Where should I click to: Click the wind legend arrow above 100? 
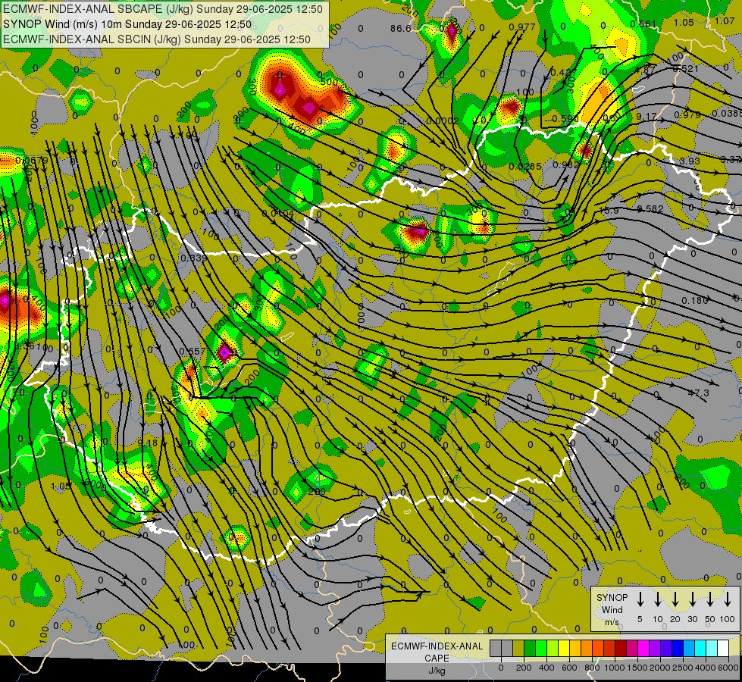pyautogui.click(x=728, y=599)
